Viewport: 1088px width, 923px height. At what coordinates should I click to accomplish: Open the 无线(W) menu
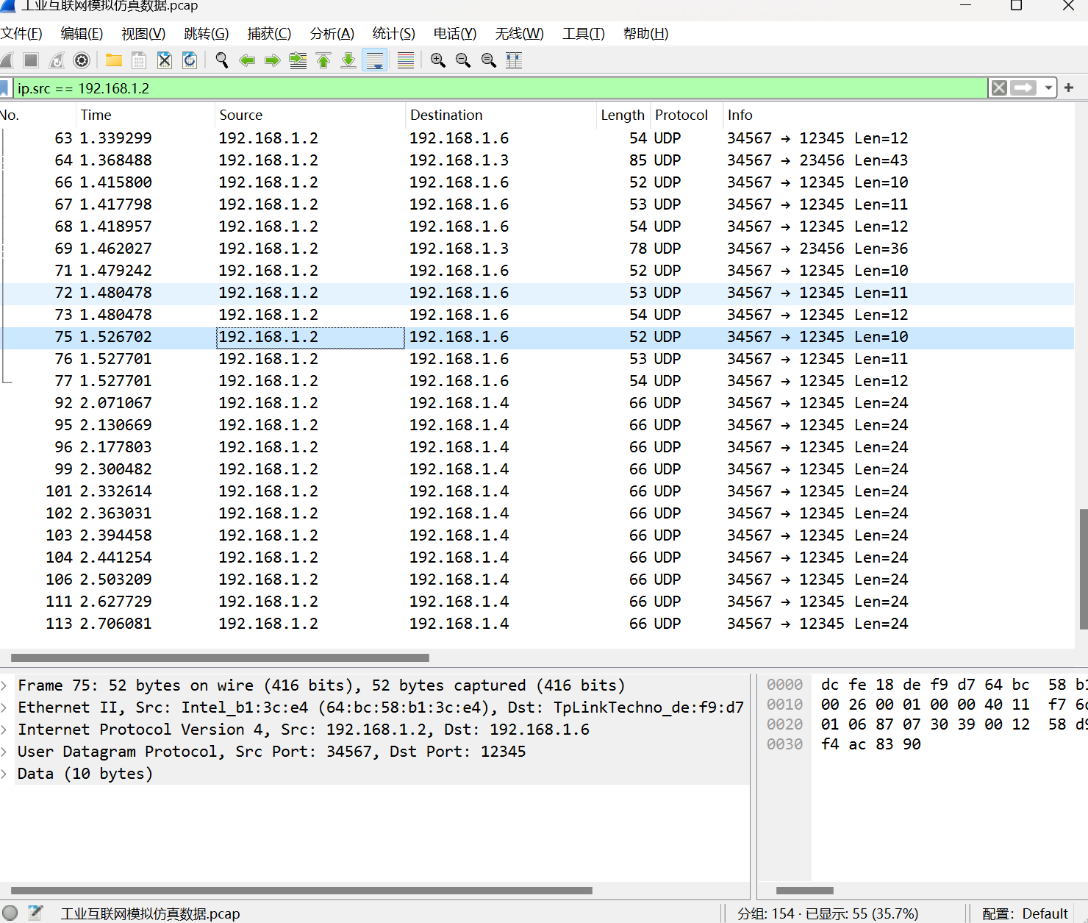click(520, 34)
